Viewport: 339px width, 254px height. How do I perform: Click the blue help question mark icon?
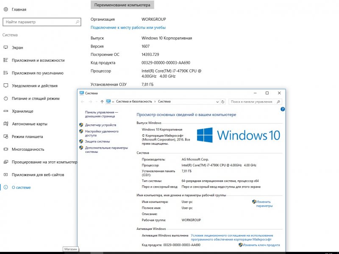[283, 109]
